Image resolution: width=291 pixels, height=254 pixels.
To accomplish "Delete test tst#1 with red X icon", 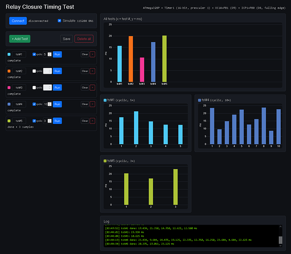I will tap(92, 54).
